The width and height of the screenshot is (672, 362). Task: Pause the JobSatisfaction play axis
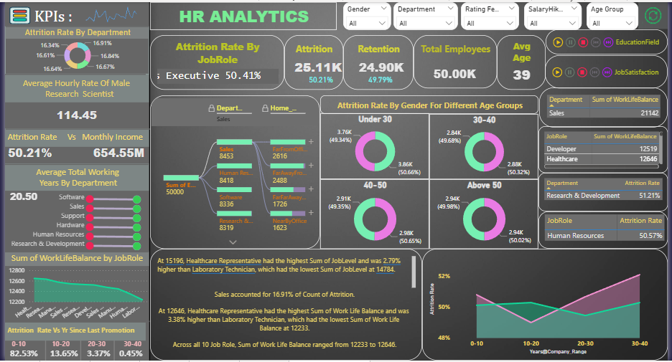(570, 72)
